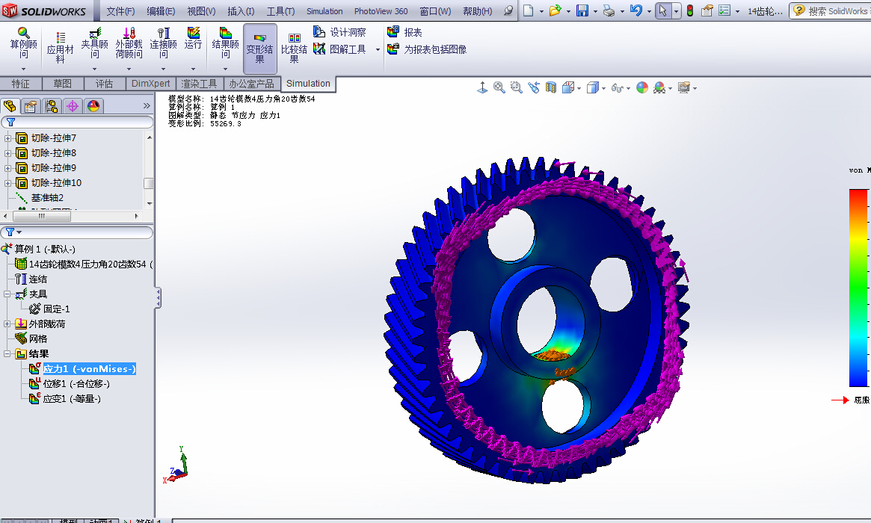Open the 图解工具 plot tools
The width and height of the screenshot is (871, 523).
(339, 49)
